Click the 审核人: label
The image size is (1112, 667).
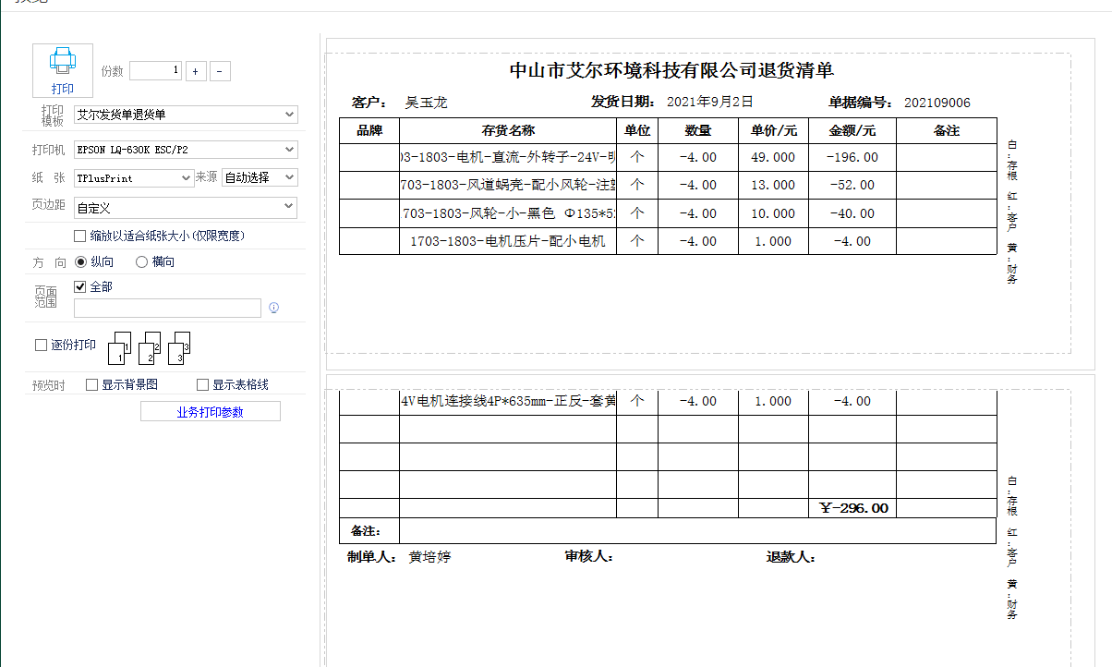(589, 557)
